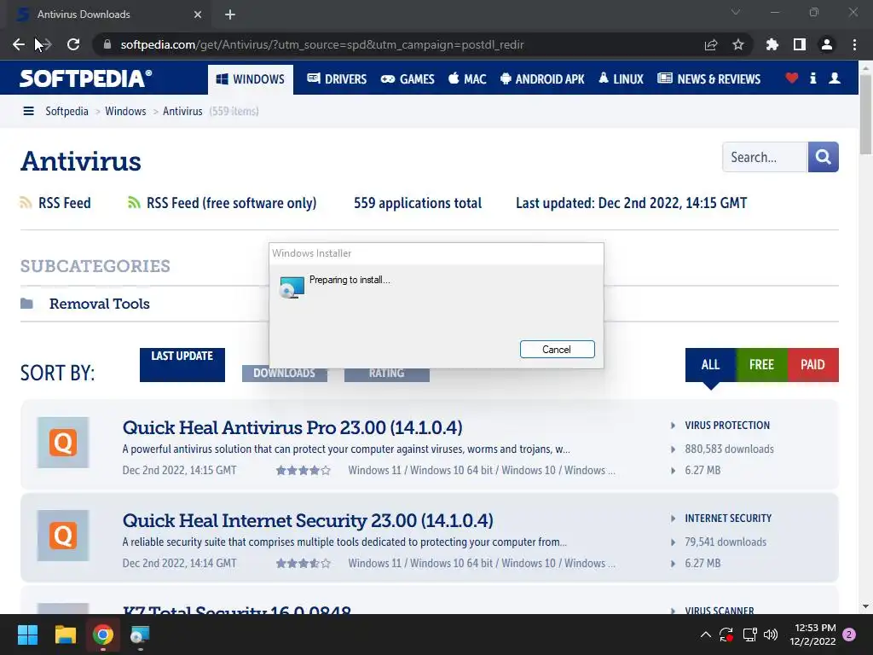Image resolution: width=873 pixels, height=655 pixels.
Task: Sort list by Last Update
Action: pyautogui.click(x=182, y=365)
